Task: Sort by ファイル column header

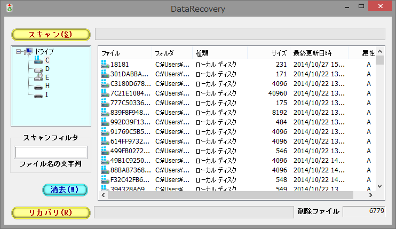Action: (125, 53)
